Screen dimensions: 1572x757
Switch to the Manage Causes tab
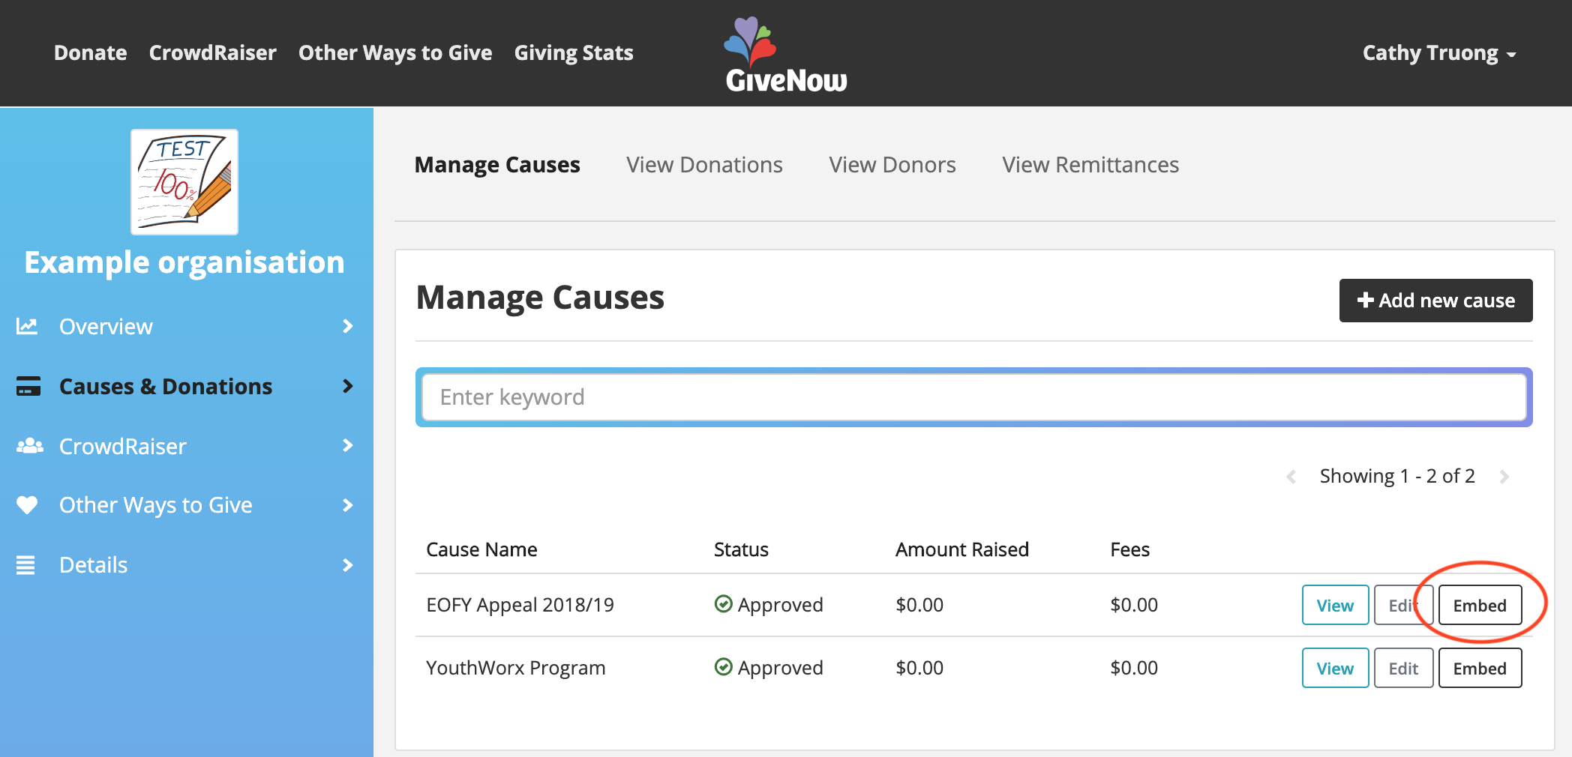click(x=497, y=165)
